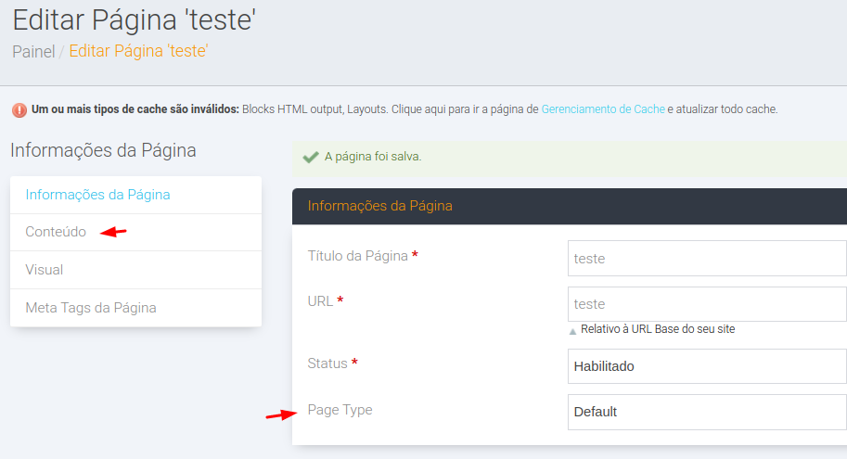The height and width of the screenshot is (459, 847).
Task: Open the Conteúdo tab in sidebar
Action: [135, 232]
